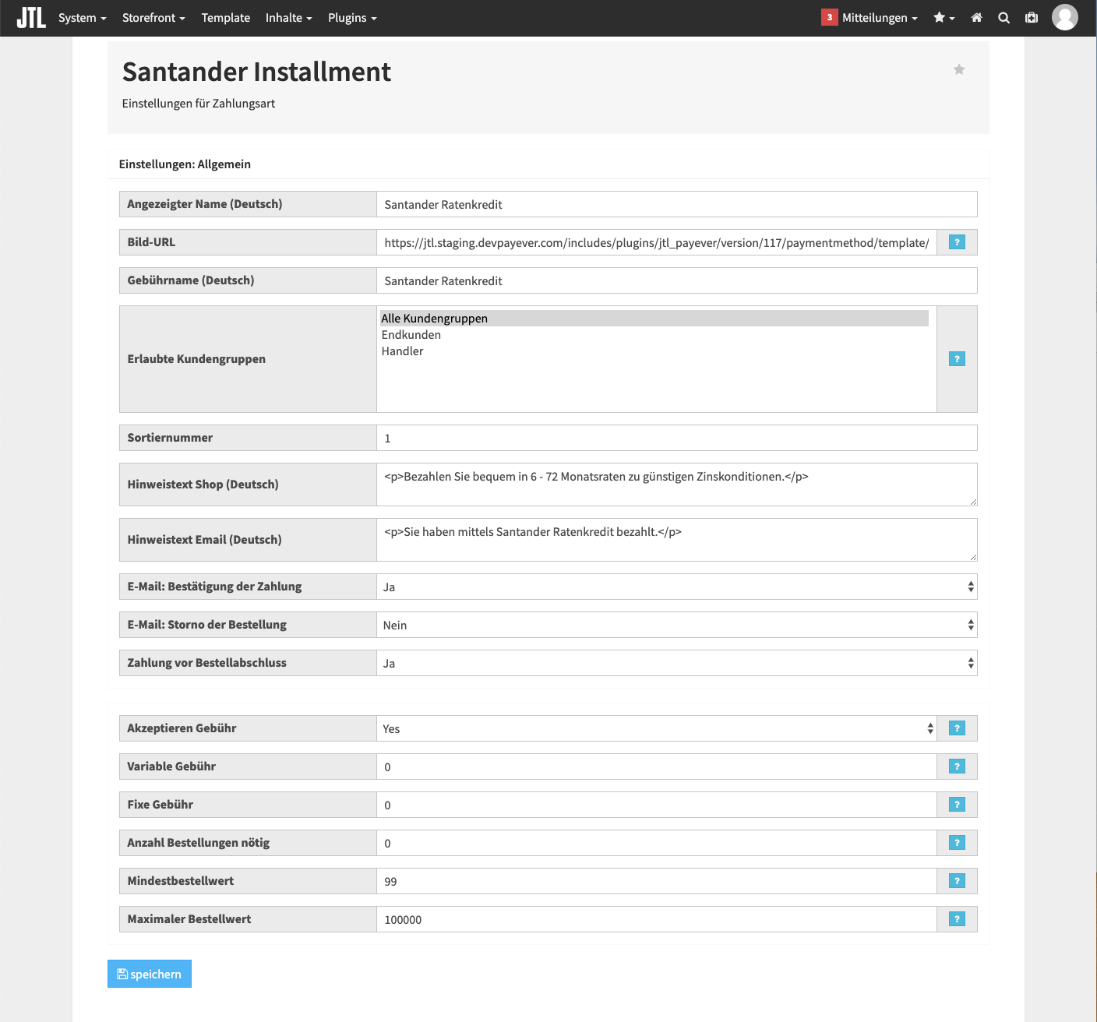This screenshot has width=1097, height=1022.
Task: Click into Hinweistext Email (Deutsch) textarea
Action: click(x=676, y=540)
